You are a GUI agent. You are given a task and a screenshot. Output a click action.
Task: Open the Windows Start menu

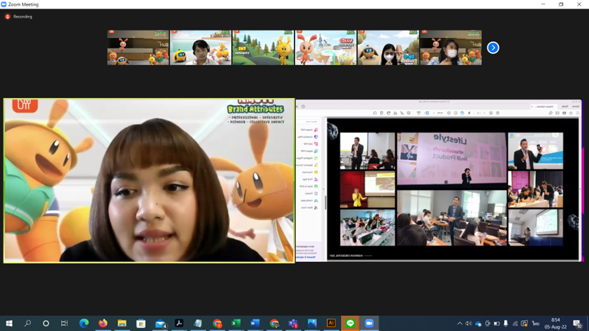coord(9,323)
